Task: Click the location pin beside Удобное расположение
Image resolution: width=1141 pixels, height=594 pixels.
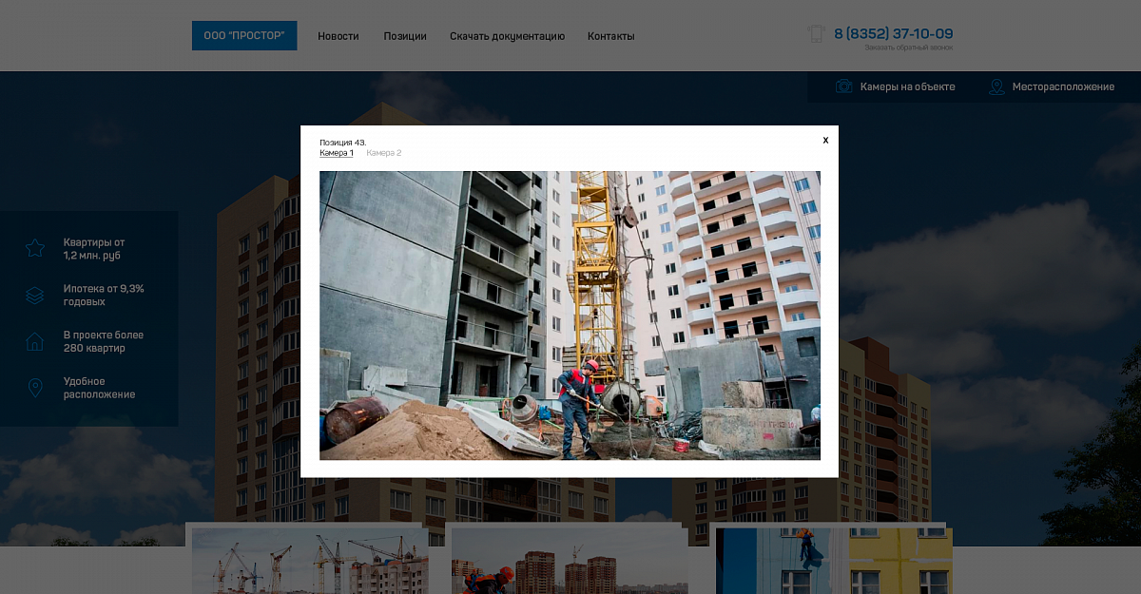Action: (x=35, y=388)
